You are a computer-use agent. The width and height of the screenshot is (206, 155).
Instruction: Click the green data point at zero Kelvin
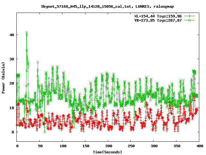coord(45,132)
